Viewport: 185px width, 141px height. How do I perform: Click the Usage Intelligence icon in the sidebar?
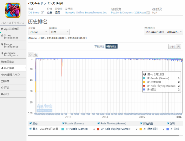point(2,44)
